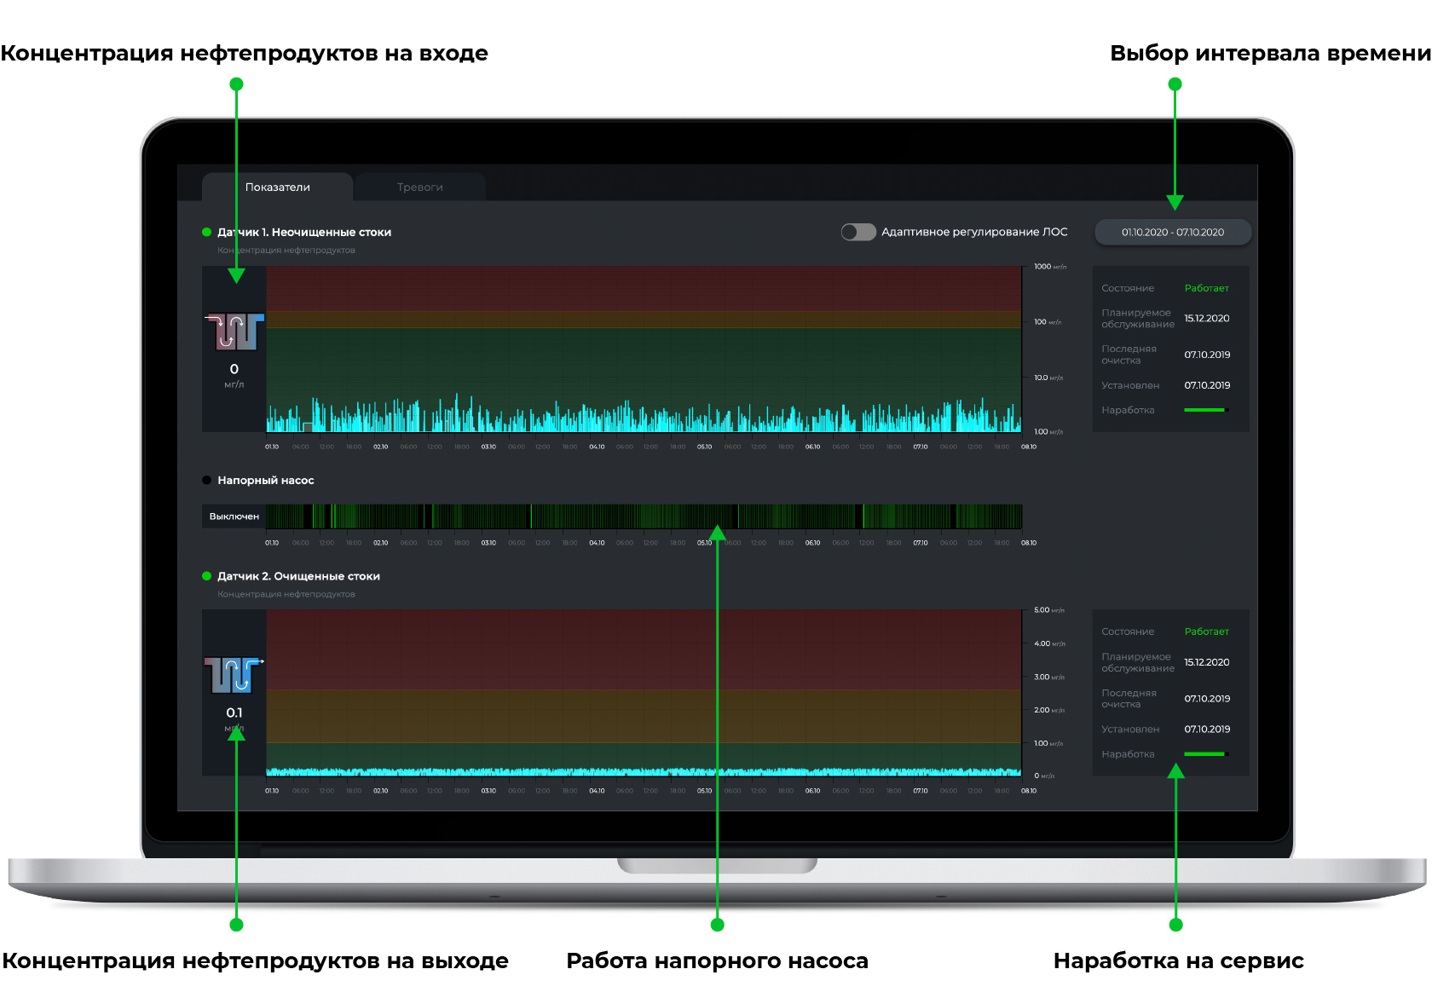Click the Работает status in Датчик 2 panel
This screenshot has width=1432, height=998.
[1206, 632]
